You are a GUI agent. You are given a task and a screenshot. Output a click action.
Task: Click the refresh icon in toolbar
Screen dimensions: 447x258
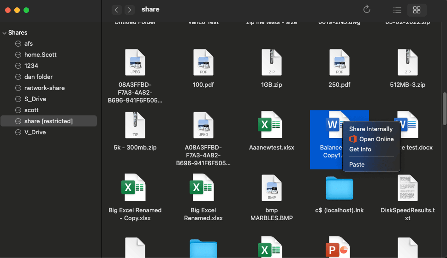coord(367,10)
